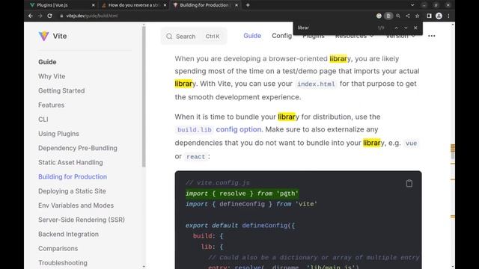Close the Building for Production tab
The image size is (479, 269).
(237, 5)
